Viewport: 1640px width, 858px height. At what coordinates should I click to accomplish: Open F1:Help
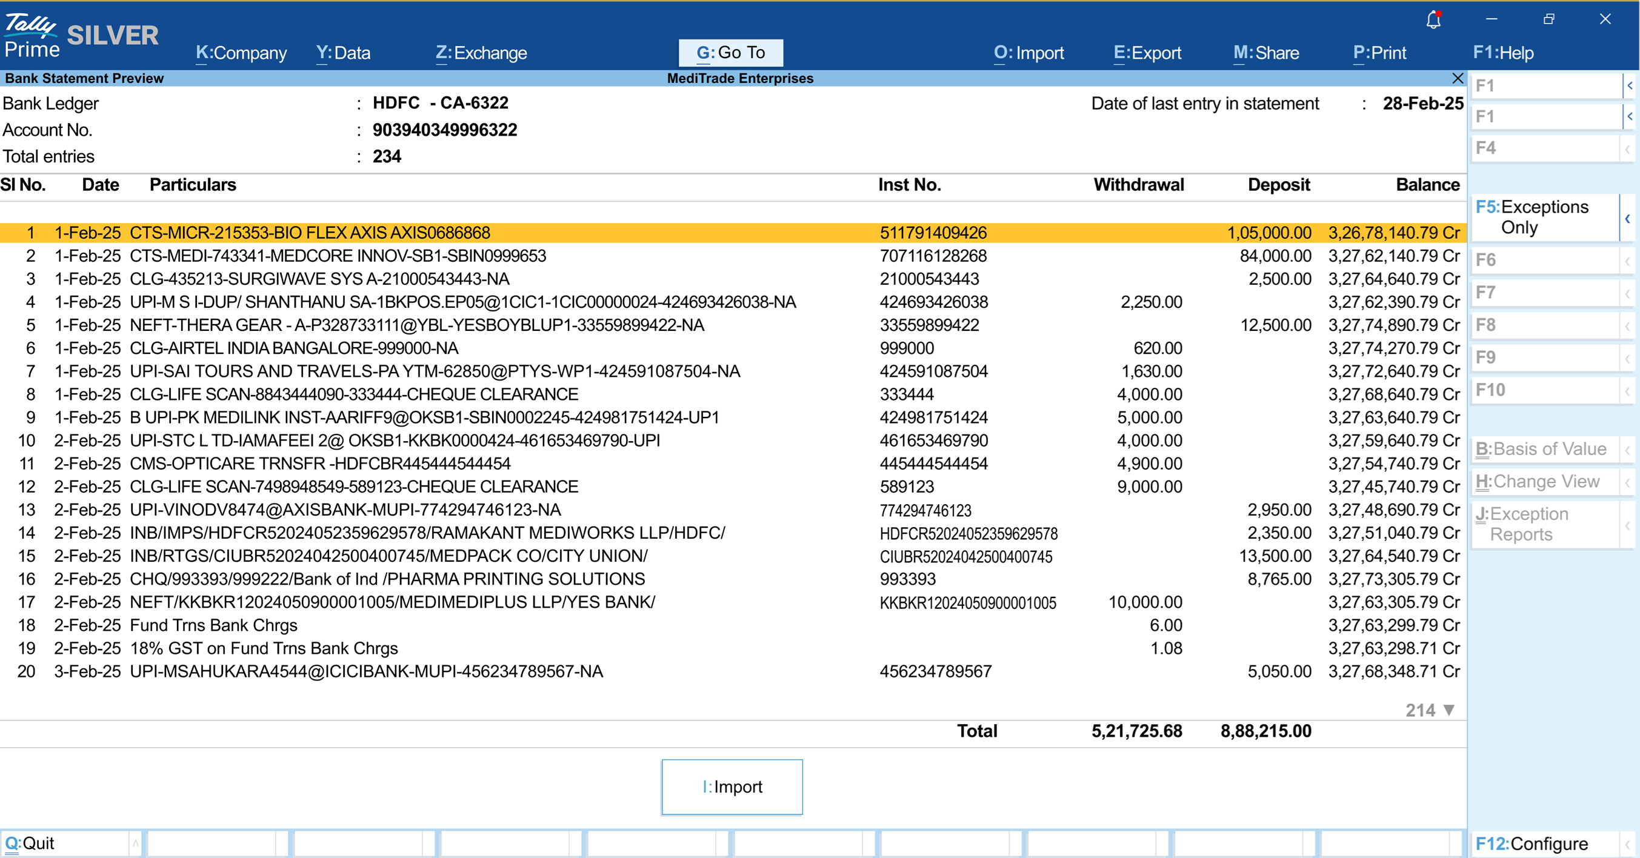(x=1502, y=53)
